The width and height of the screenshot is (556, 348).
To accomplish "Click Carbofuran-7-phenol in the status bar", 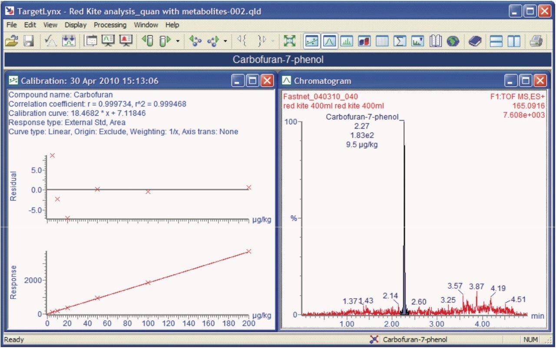I will (x=415, y=340).
